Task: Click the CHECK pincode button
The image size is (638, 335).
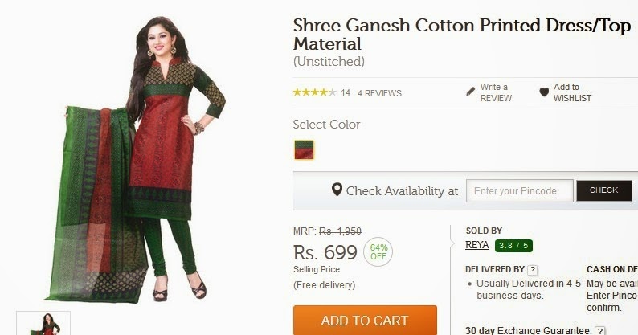Action: (603, 190)
